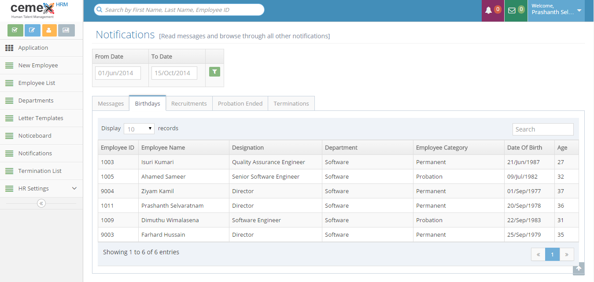Image resolution: width=594 pixels, height=282 pixels.
Task: Click employee name Farhard Hussain
Action: pos(163,234)
